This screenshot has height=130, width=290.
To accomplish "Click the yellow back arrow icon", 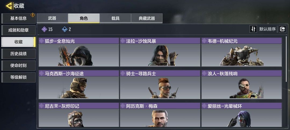I will point(9,6).
